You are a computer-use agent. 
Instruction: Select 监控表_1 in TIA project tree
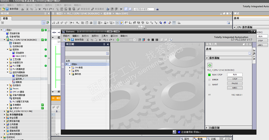(x=20, y=79)
